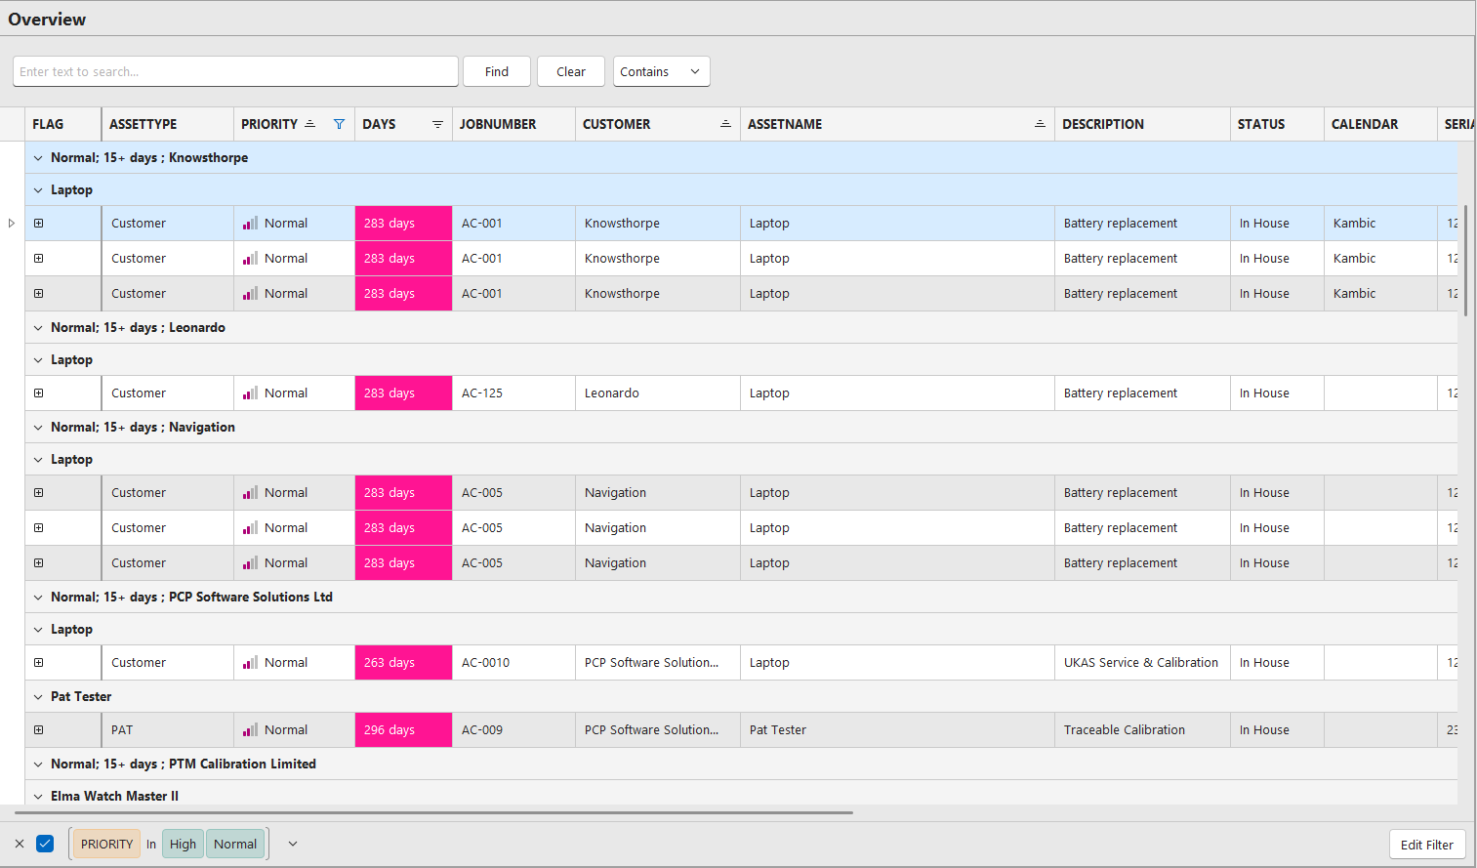The width and height of the screenshot is (1477, 868).
Task: Open the Edit Filter button
Action: click(x=1427, y=845)
